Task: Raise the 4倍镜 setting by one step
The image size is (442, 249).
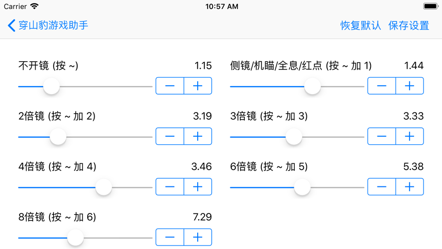Action: click(x=198, y=187)
